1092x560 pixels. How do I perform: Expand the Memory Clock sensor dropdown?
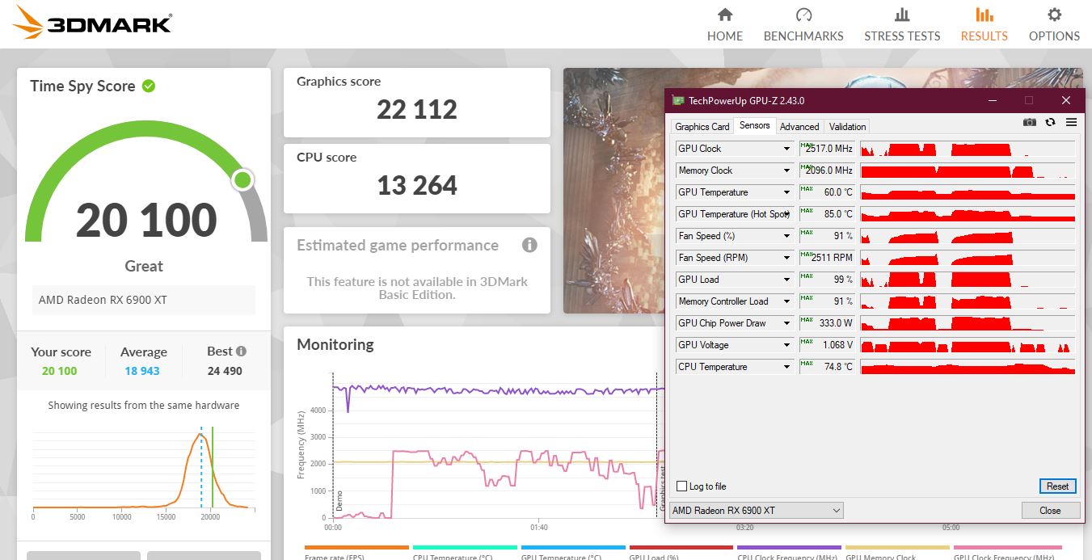[x=786, y=171]
